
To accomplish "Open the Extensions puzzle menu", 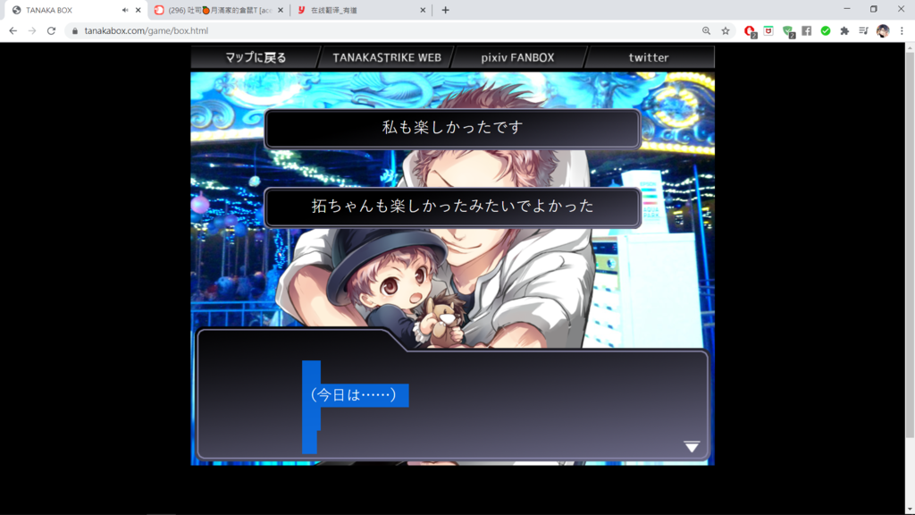I will click(844, 31).
